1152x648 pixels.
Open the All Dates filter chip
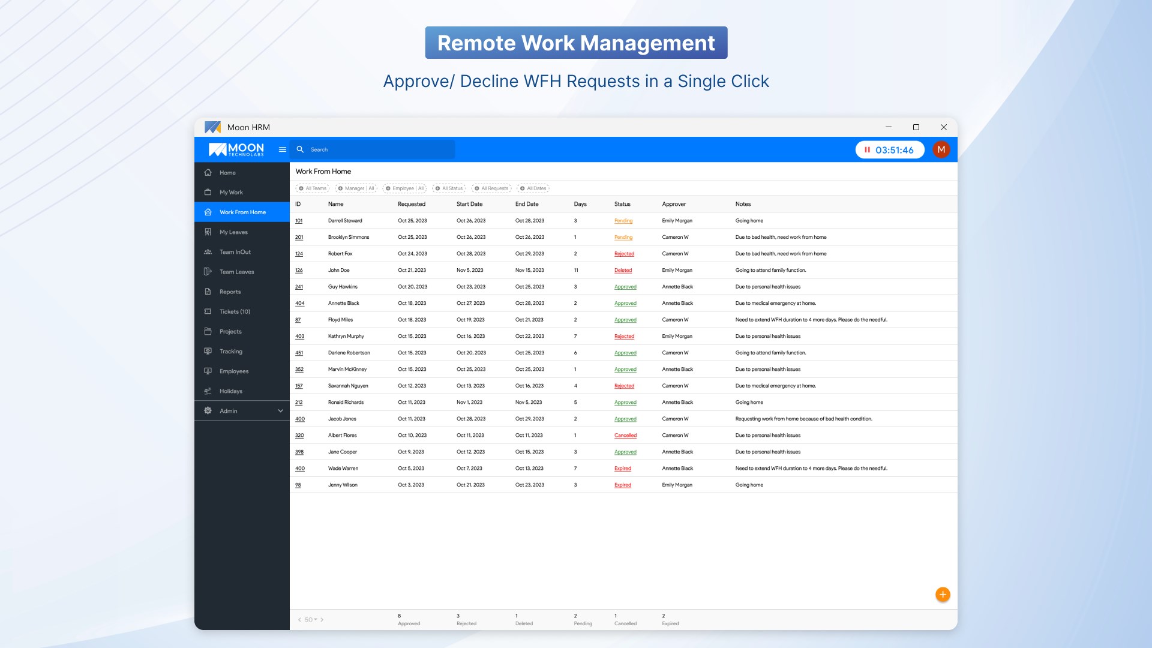pyautogui.click(x=533, y=188)
